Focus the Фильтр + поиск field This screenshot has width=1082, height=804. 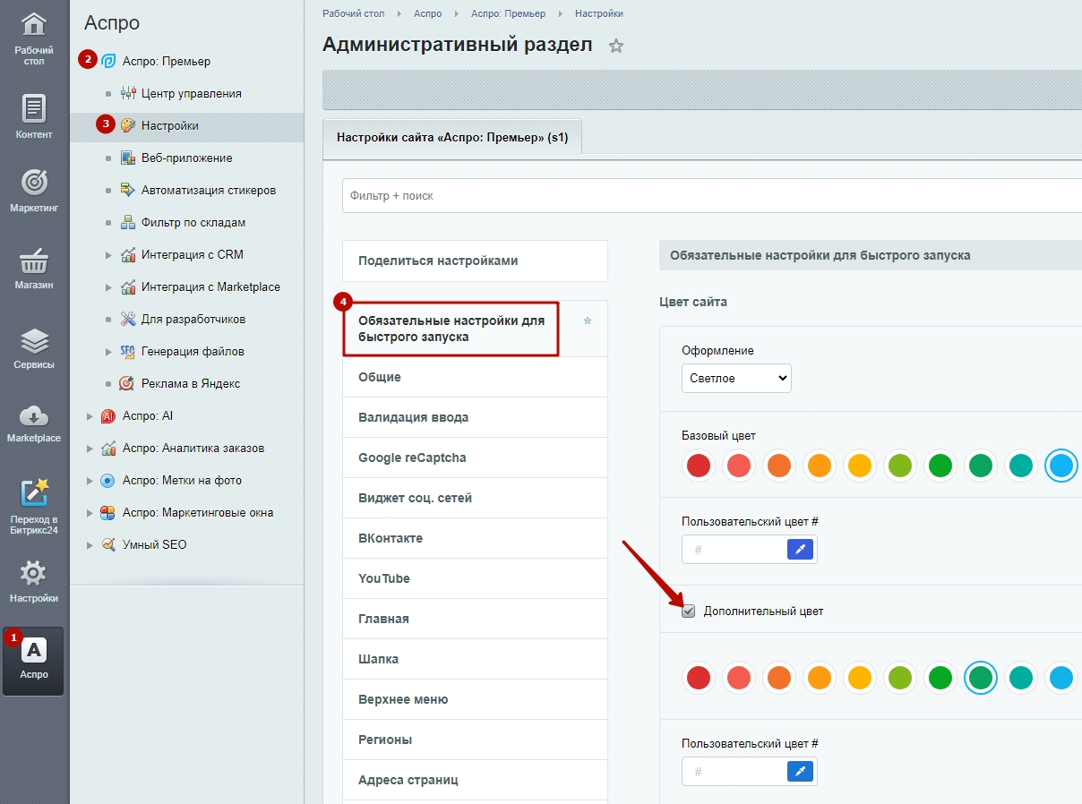(x=712, y=195)
